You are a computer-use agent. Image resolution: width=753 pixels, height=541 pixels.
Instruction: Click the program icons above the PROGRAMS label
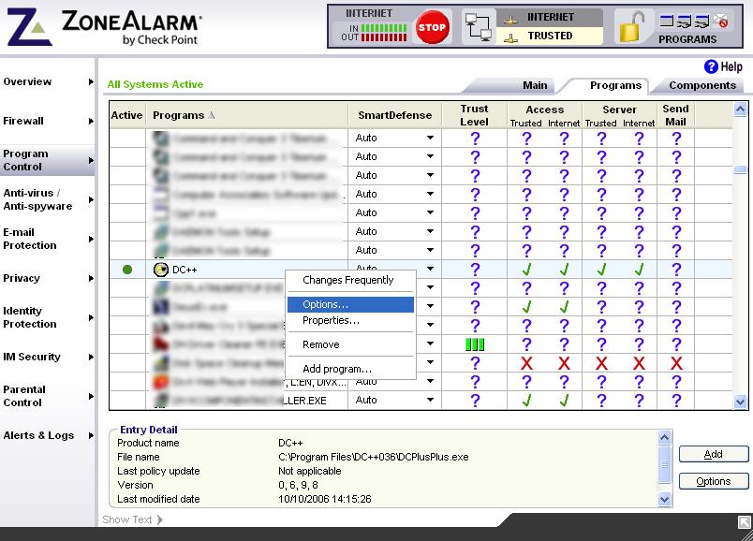coord(694,22)
